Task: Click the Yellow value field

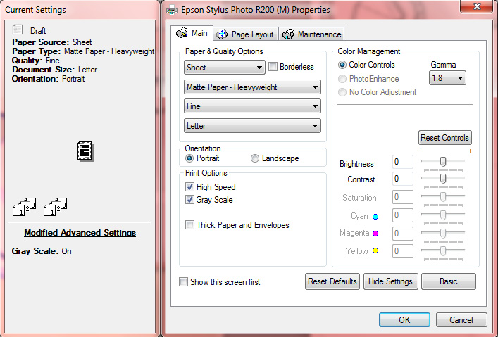Action: click(x=403, y=251)
